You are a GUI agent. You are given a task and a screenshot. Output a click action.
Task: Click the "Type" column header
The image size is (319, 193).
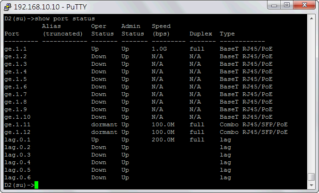(x=227, y=34)
